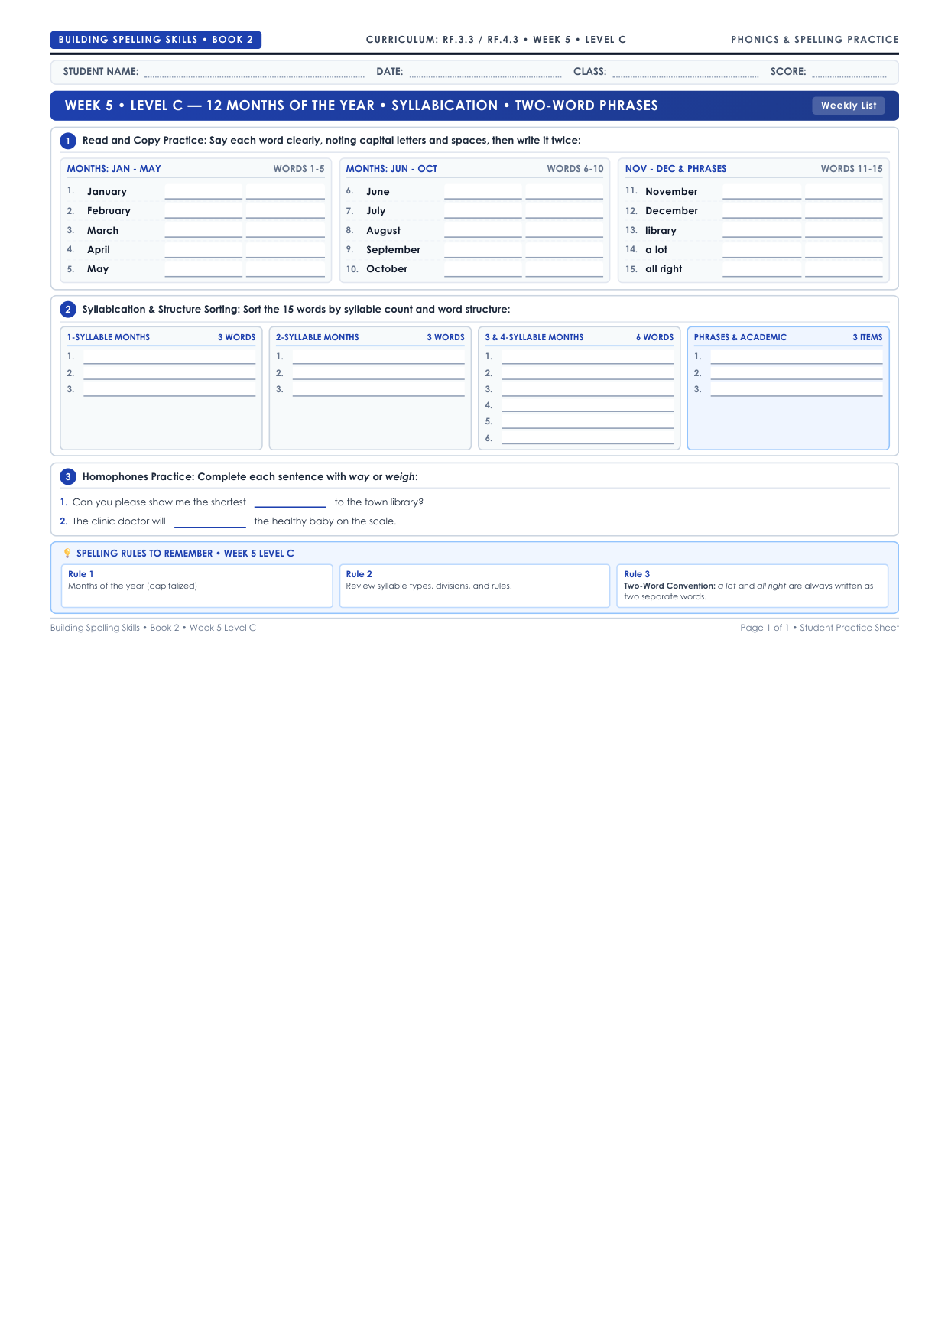Click the Student Name writing line
948x1341 pixels.
(255, 73)
